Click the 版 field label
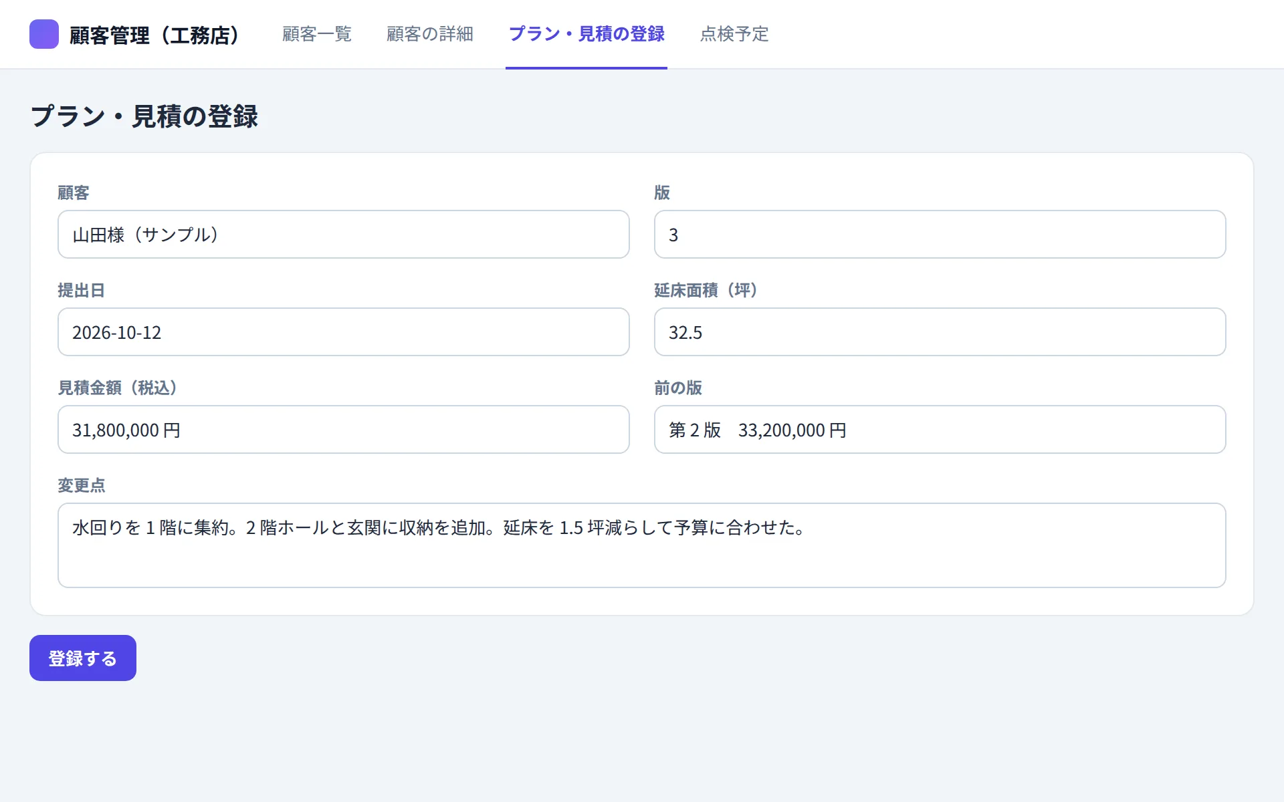 662,193
